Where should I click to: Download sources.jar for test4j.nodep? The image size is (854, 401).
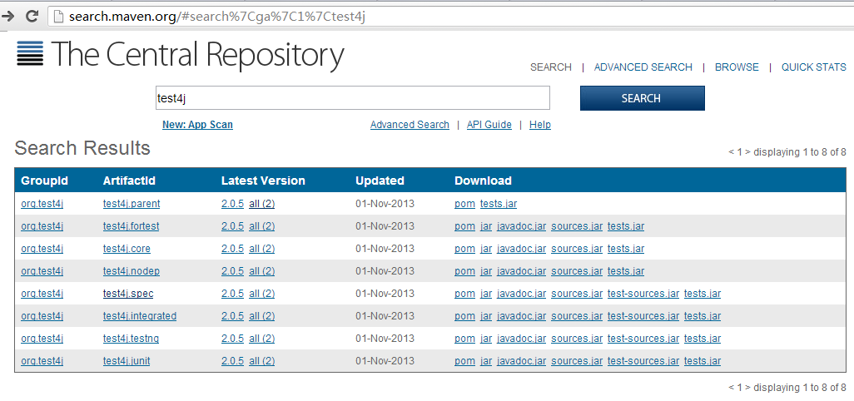click(577, 271)
